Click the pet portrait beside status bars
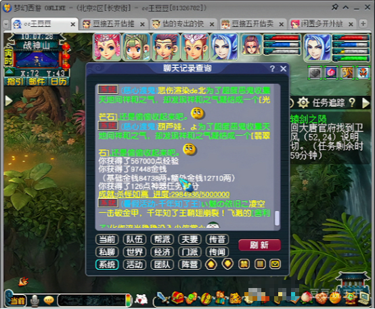Image resolution: width=375 pixels, height=309 pixels. click(251, 45)
